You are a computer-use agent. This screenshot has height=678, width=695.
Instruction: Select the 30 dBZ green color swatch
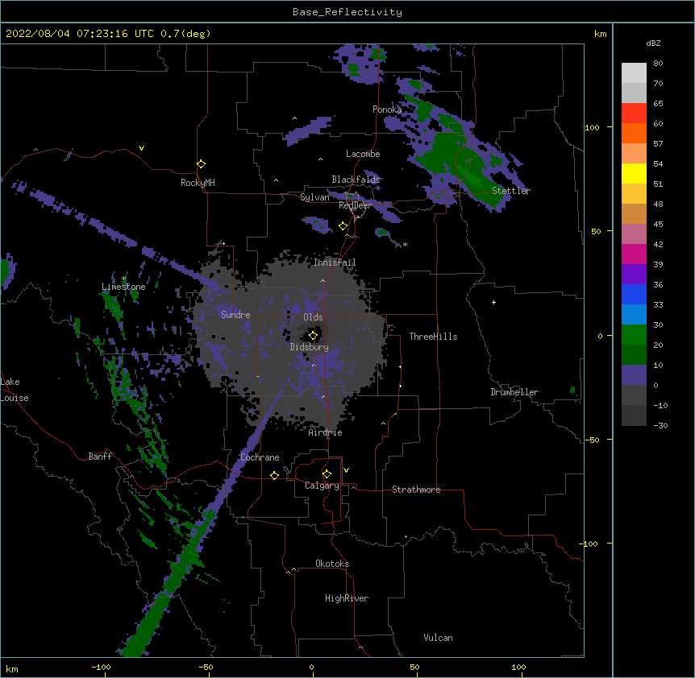(634, 335)
